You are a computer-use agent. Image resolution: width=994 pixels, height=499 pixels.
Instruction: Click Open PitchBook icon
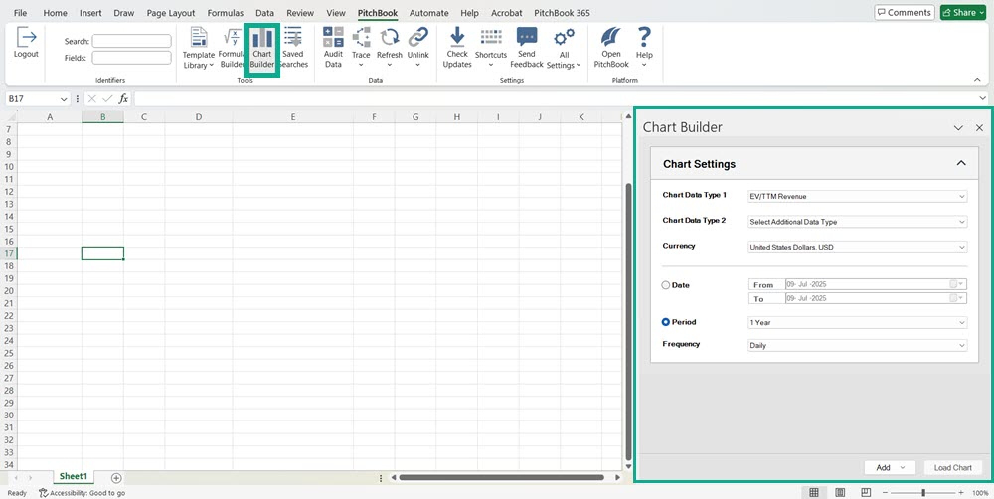(611, 48)
